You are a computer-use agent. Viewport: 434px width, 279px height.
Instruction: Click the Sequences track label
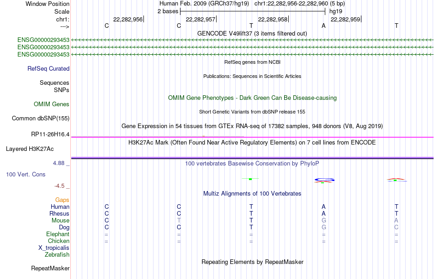pyautogui.click(x=54, y=83)
